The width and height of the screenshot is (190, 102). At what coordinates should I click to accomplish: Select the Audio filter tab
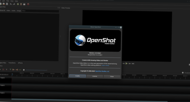point(13,11)
